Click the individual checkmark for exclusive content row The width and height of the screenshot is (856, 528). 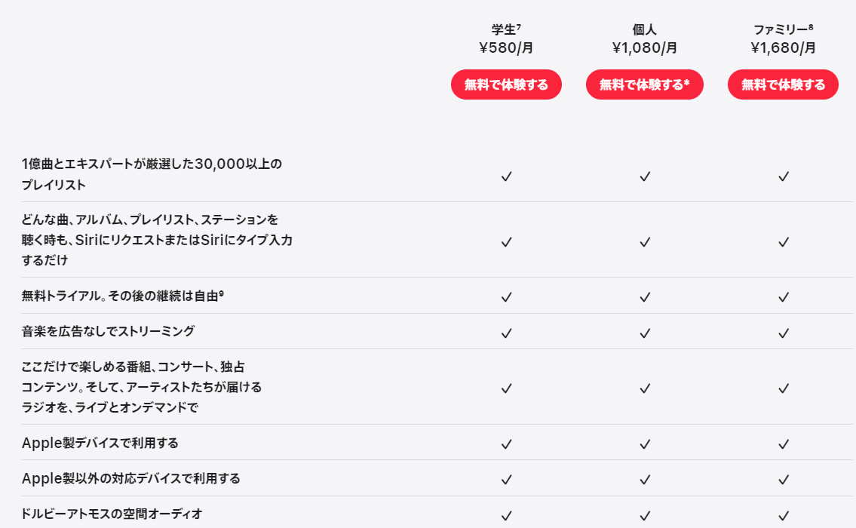pos(645,388)
